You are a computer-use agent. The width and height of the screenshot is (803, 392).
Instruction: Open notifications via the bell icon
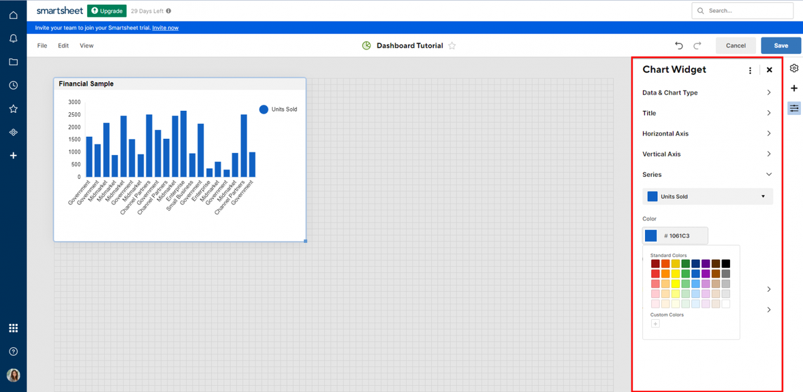tap(13, 38)
